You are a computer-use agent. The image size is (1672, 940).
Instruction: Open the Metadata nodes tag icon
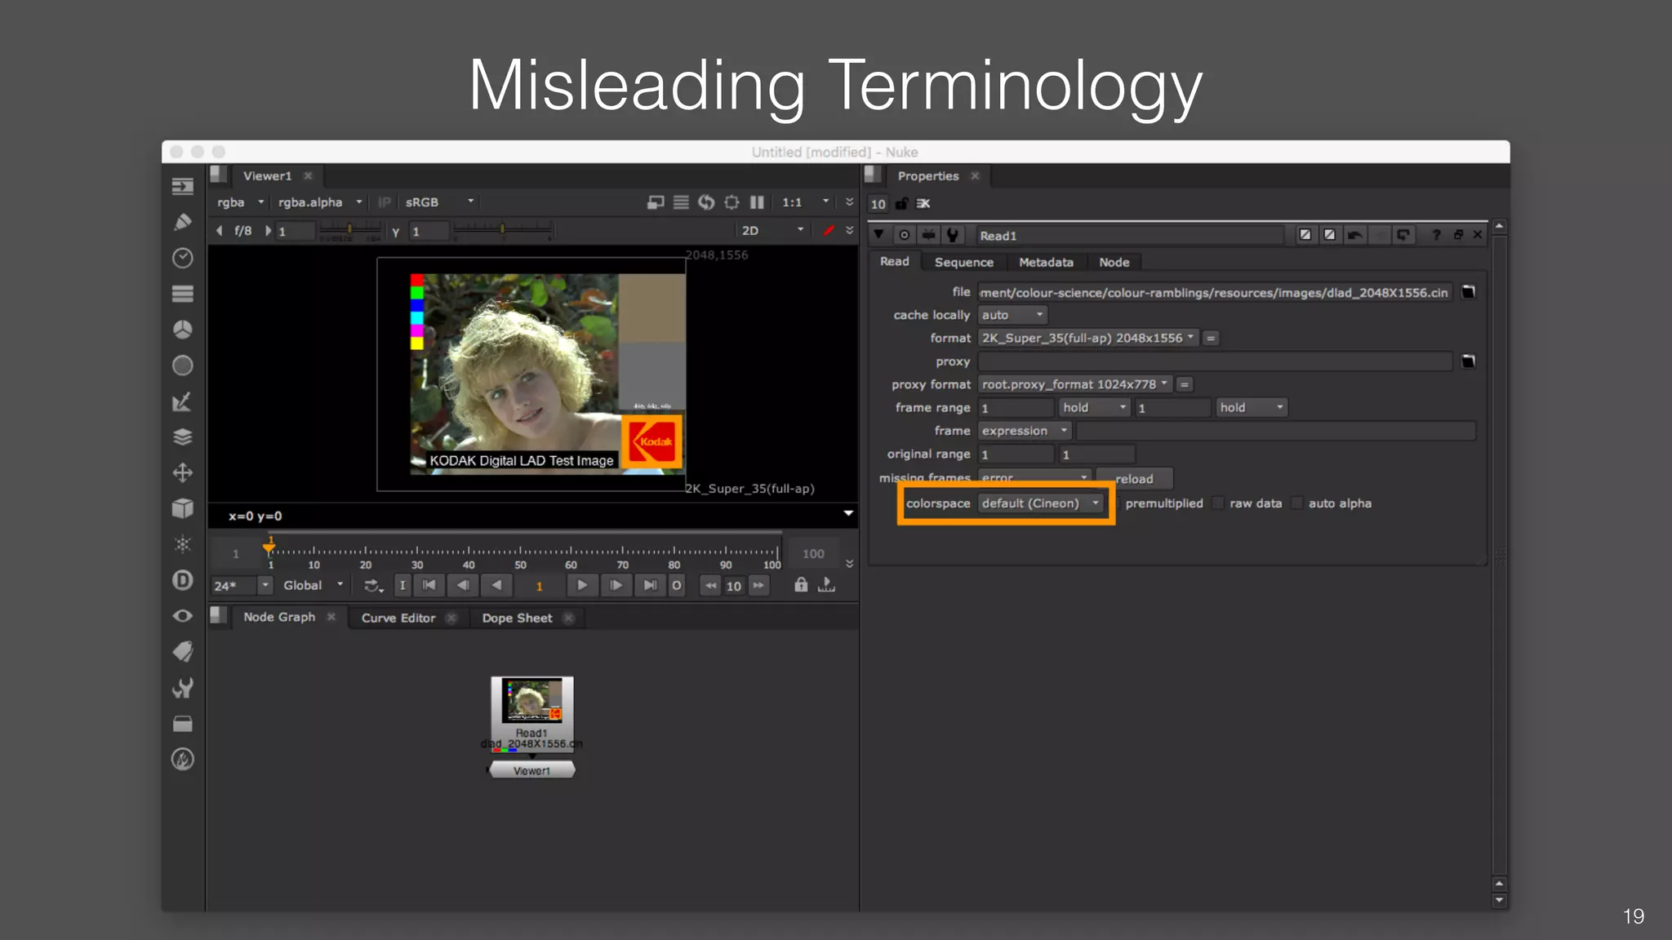(x=183, y=651)
